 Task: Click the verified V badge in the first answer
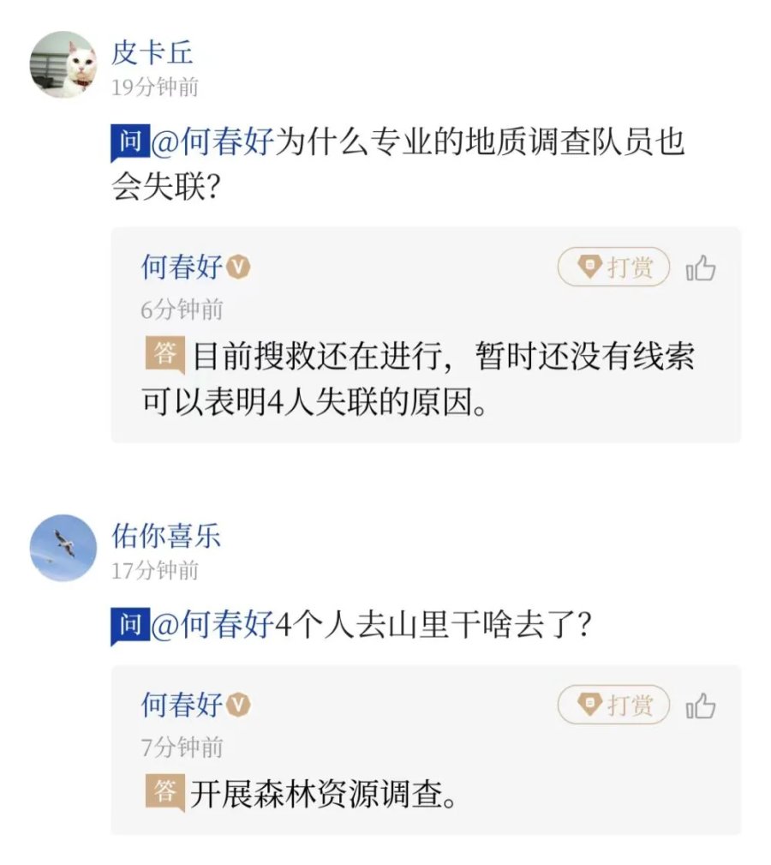click(239, 267)
